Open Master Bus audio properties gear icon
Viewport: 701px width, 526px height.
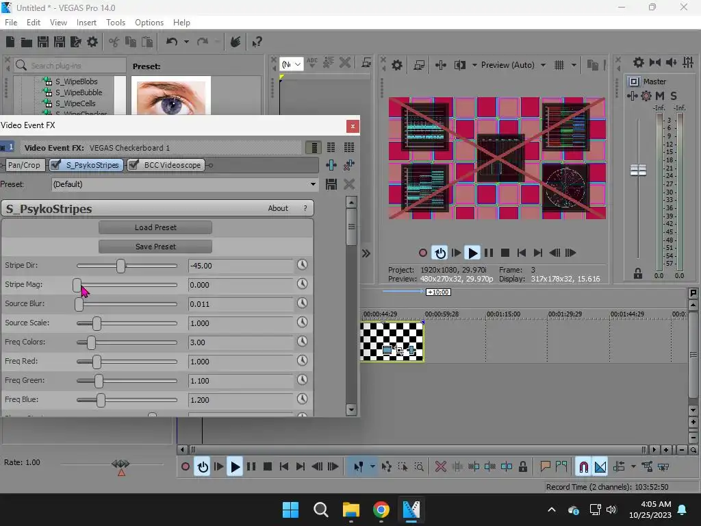point(639,62)
